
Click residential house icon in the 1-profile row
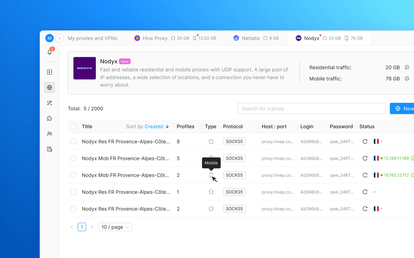click(211, 192)
